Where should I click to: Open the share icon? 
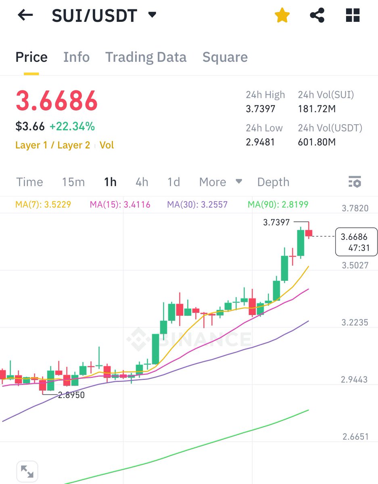(x=317, y=16)
